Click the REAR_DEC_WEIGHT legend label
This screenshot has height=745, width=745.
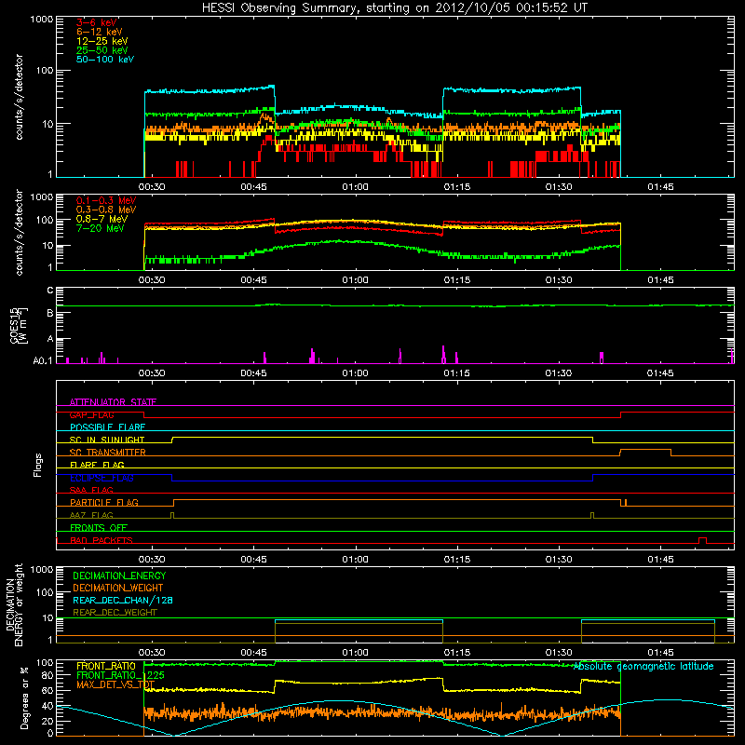click(x=115, y=613)
